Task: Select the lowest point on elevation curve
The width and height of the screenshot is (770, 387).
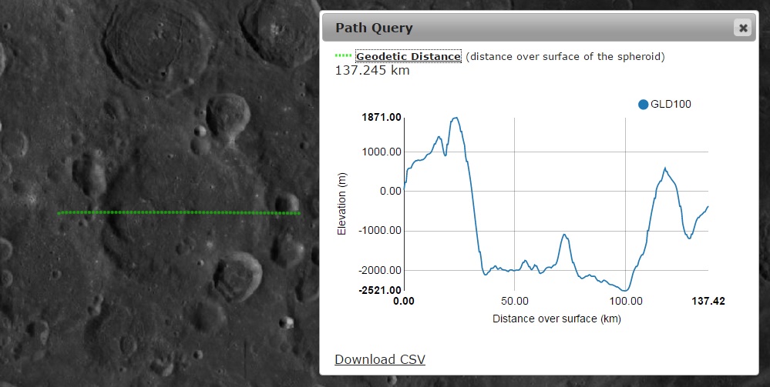Action: [x=627, y=290]
